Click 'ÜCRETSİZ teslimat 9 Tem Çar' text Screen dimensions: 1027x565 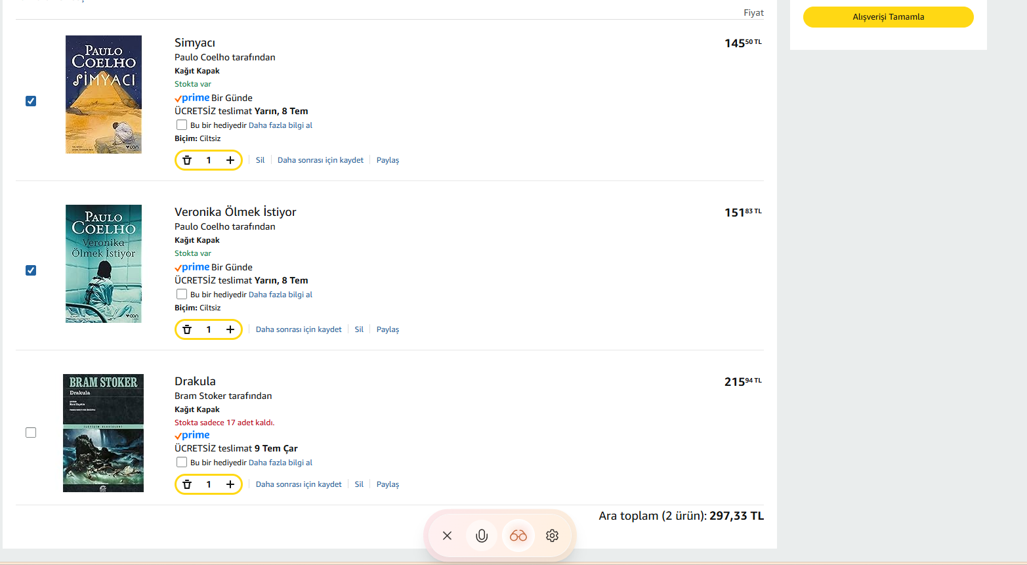tap(236, 448)
